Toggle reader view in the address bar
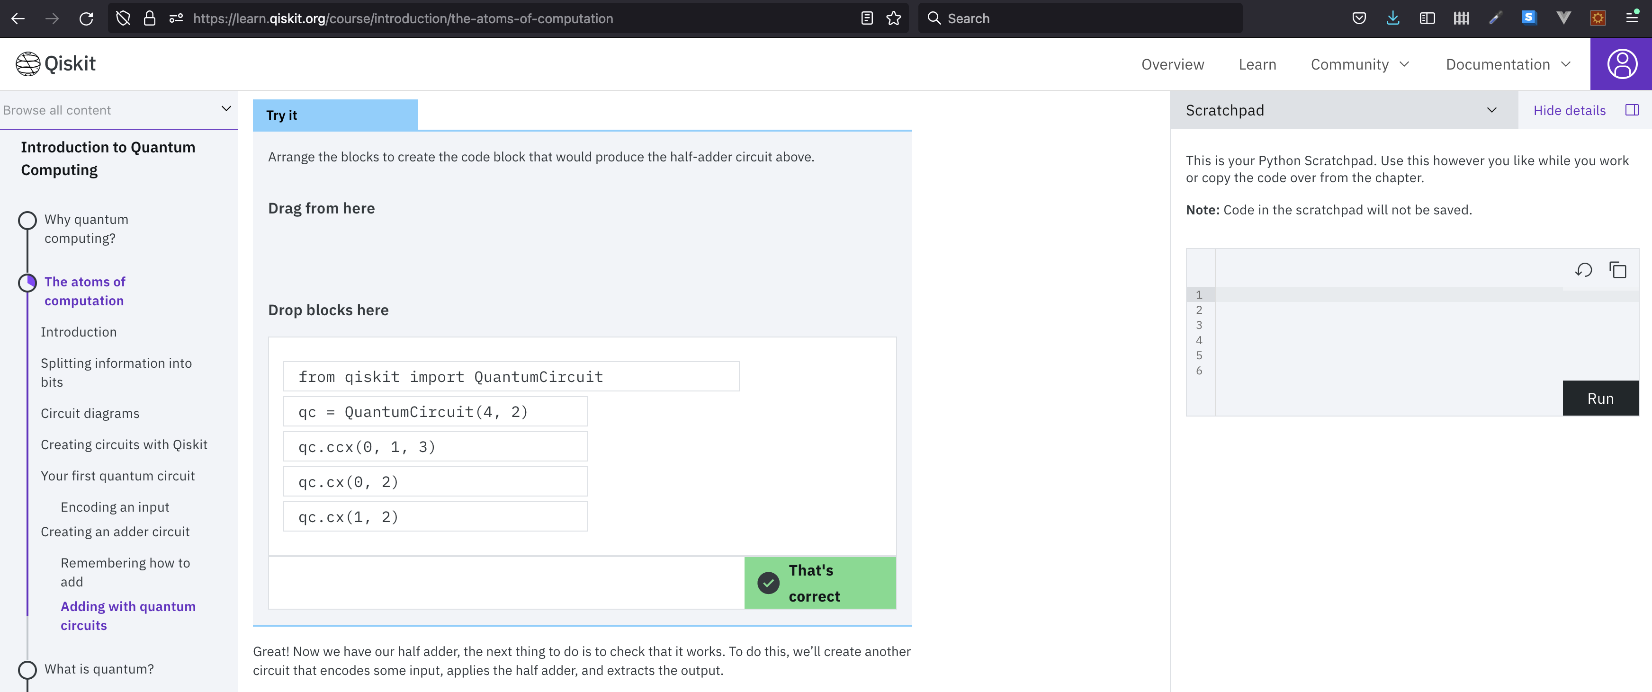This screenshot has width=1652, height=692. [x=866, y=18]
